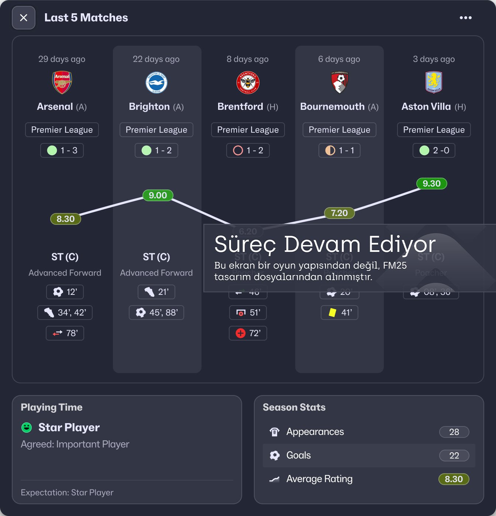This screenshot has height=516, width=496.
Task: Click 'Agreed: Important Player' text
Action: coord(75,444)
